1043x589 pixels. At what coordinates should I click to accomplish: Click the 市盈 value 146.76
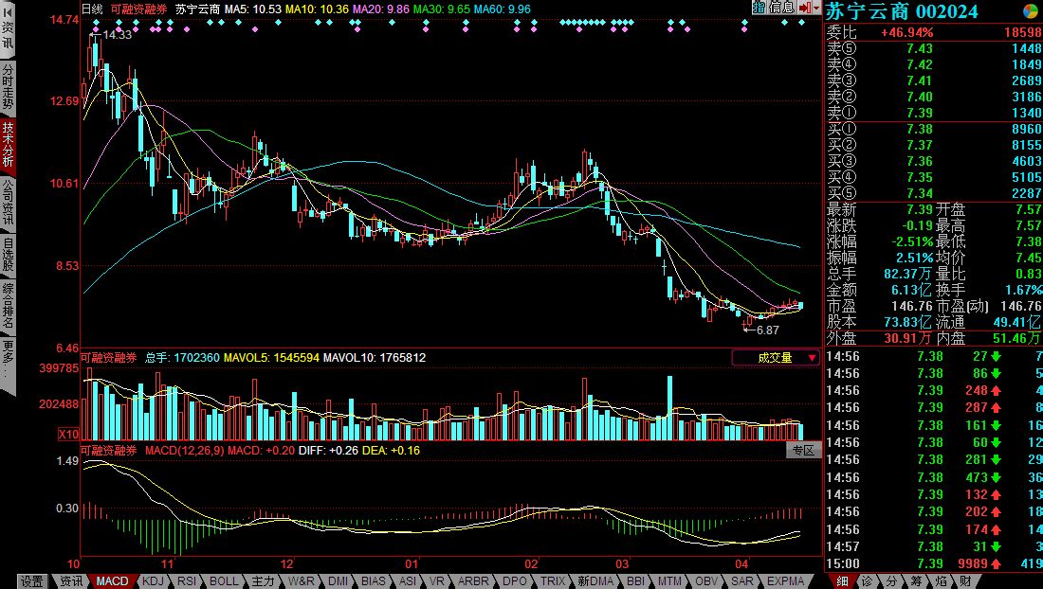coord(912,306)
